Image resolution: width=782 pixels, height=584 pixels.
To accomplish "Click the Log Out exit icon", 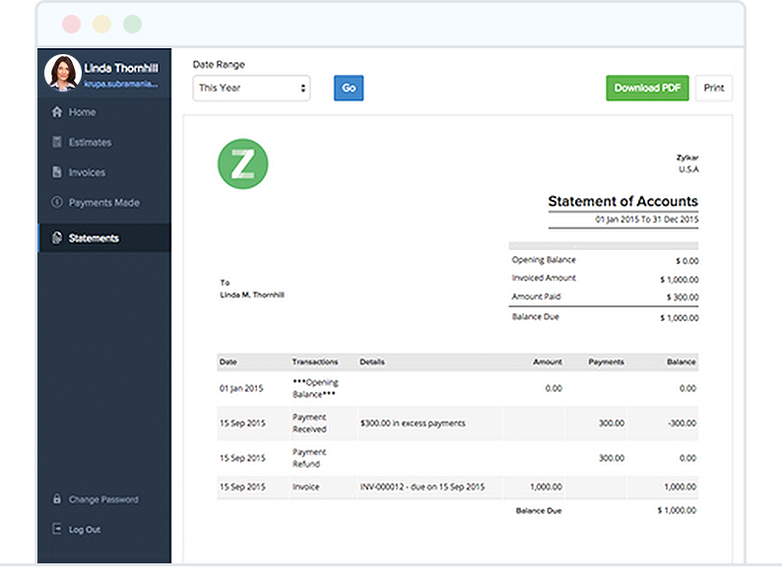I will pyautogui.click(x=57, y=530).
